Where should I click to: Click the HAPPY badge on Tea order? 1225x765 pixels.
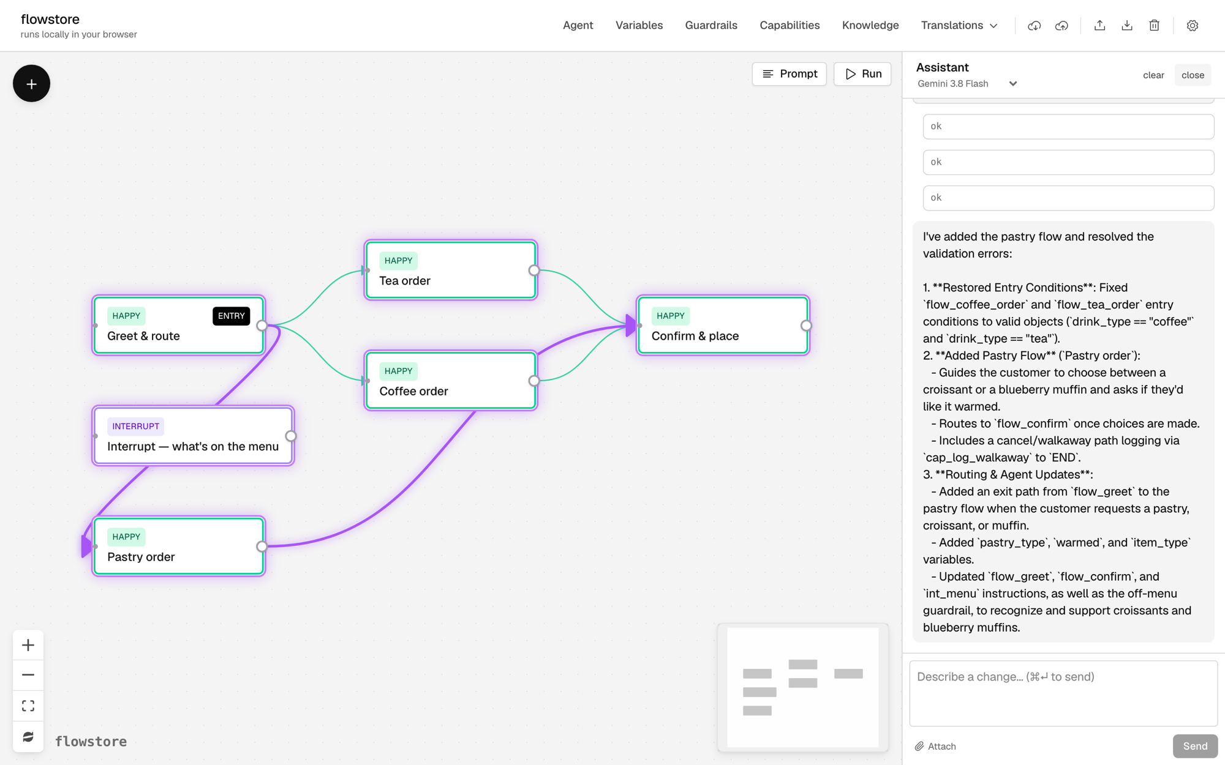pos(398,261)
